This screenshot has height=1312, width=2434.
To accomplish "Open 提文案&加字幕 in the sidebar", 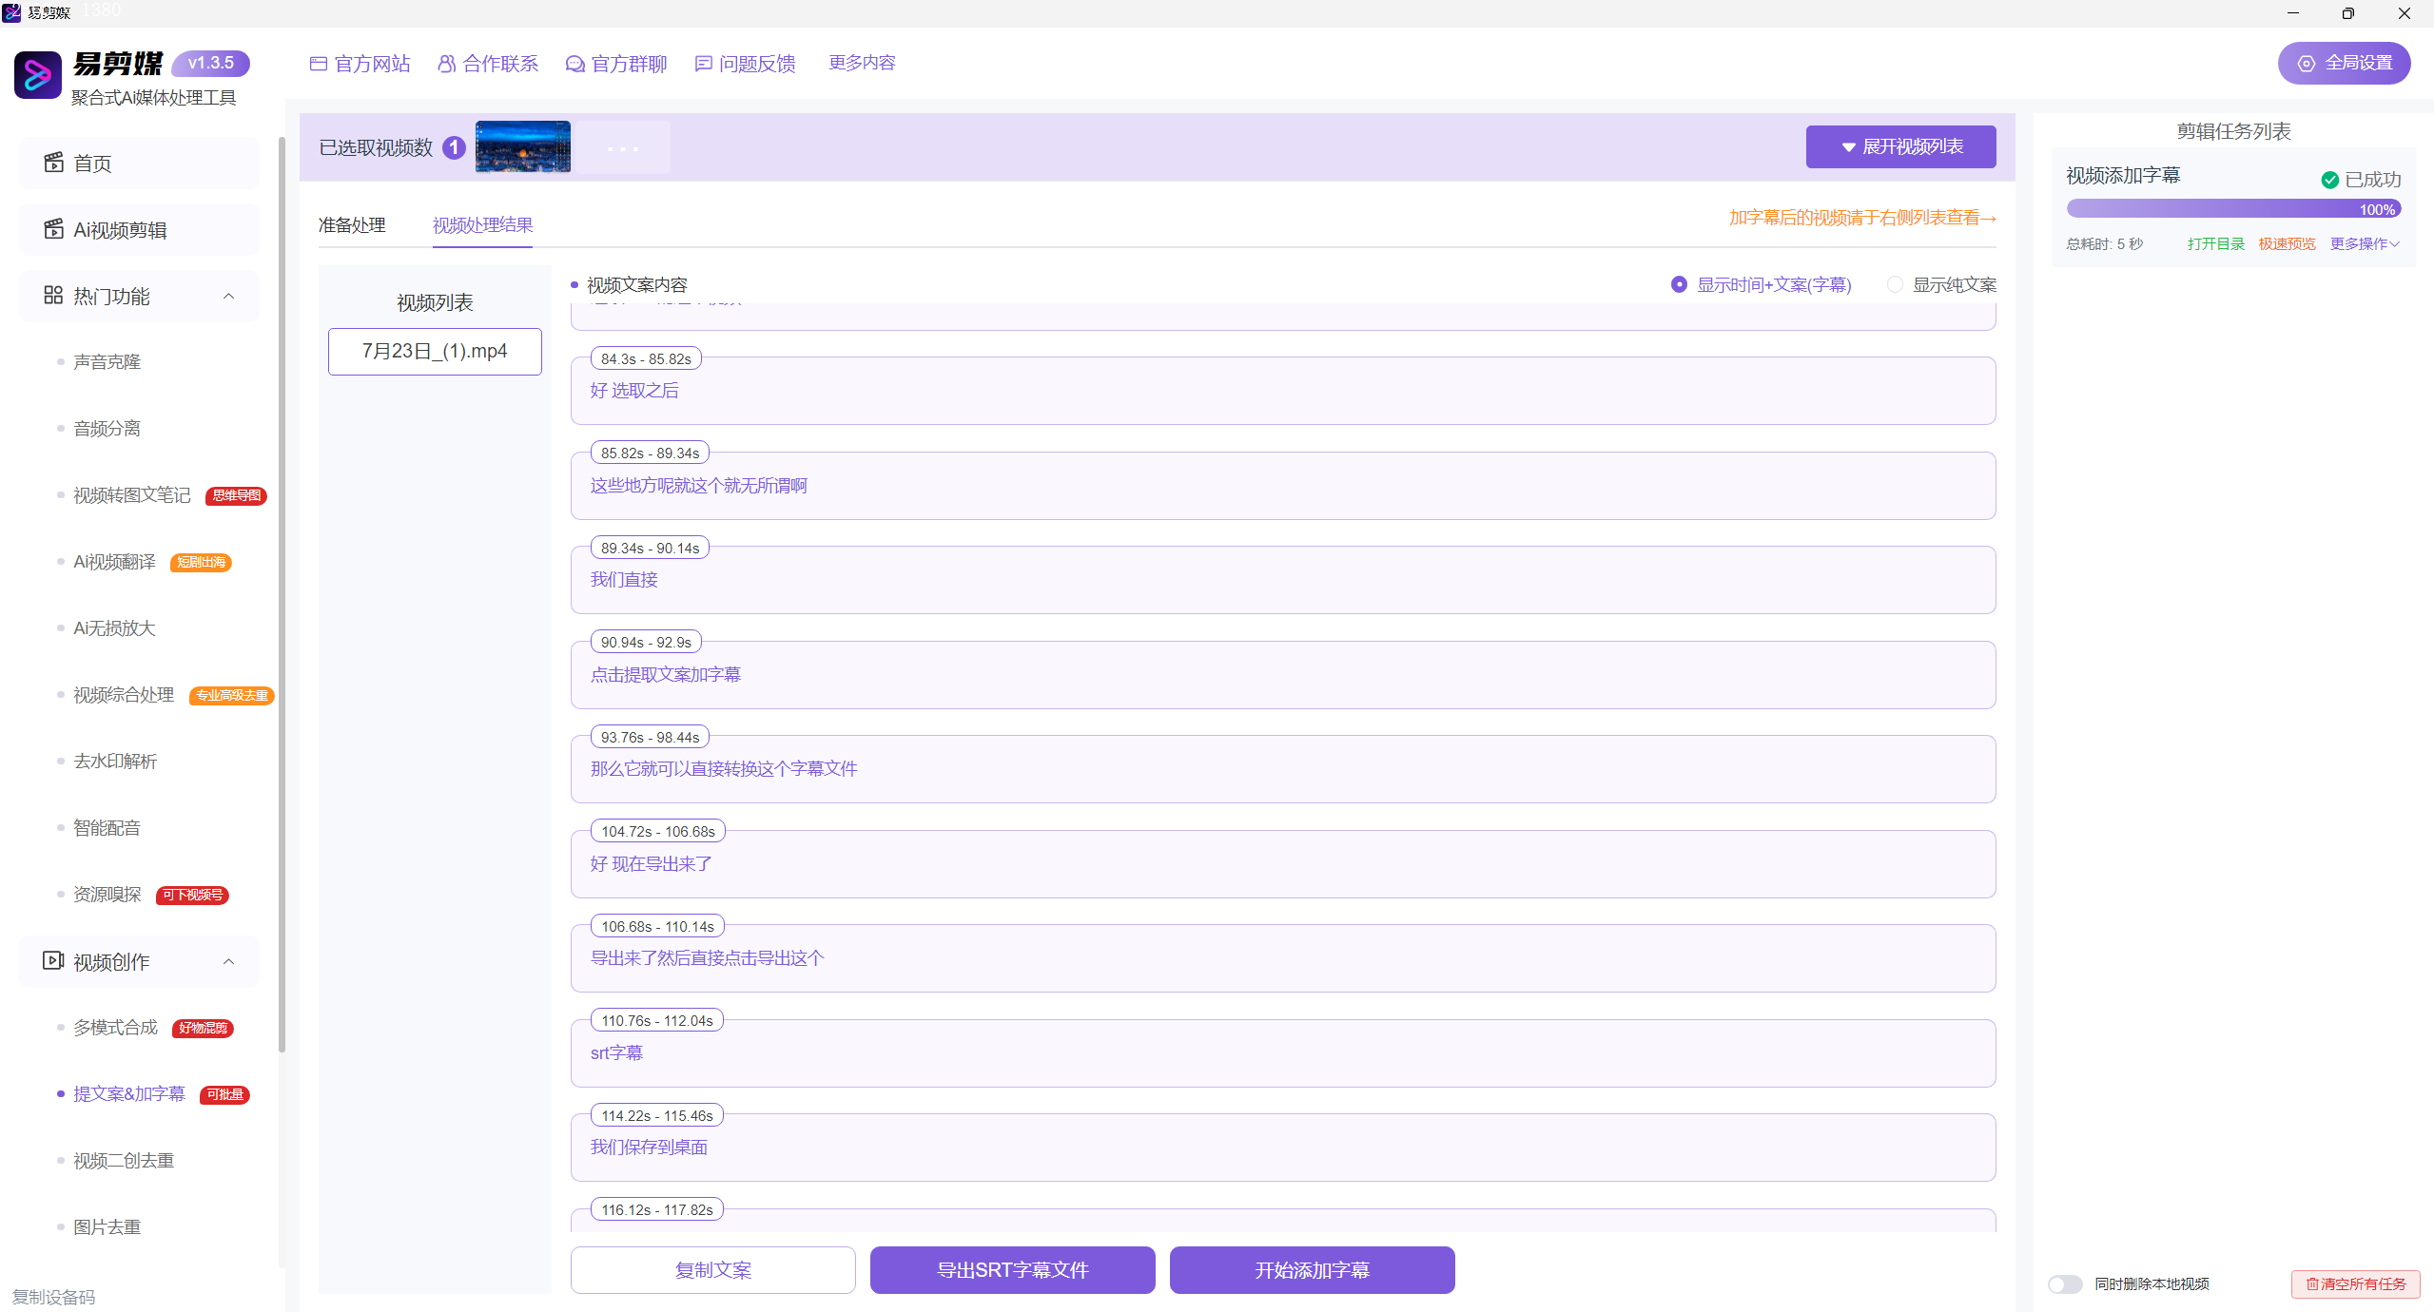I will (x=129, y=1094).
